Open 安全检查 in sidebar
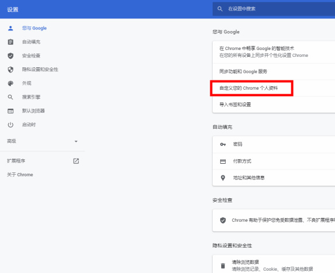The image size is (335, 273). (x=31, y=56)
